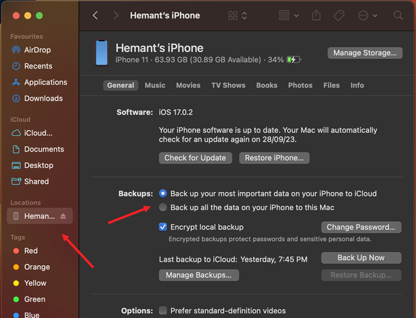Select Hemant's iPhone in Locations
416x318 pixels.
click(40, 216)
